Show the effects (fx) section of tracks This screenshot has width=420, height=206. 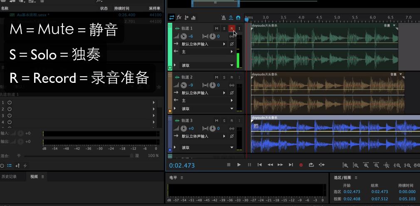(x=179, y=18)
